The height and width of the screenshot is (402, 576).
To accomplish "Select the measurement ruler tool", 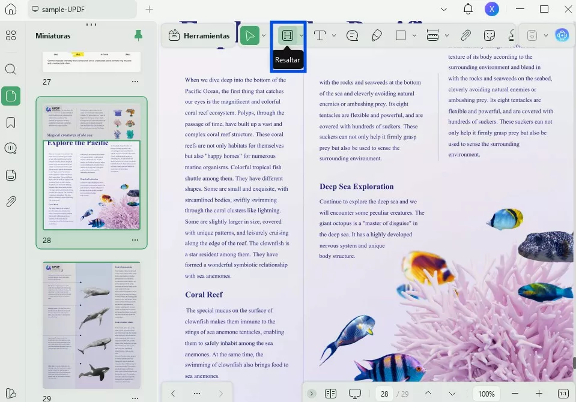I will pos(432,35).
